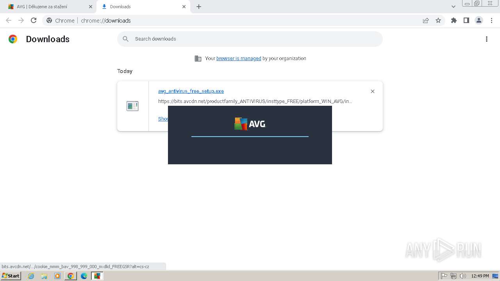
Task: Open the Extensions puzzle icon
Action: click(454, 21)
